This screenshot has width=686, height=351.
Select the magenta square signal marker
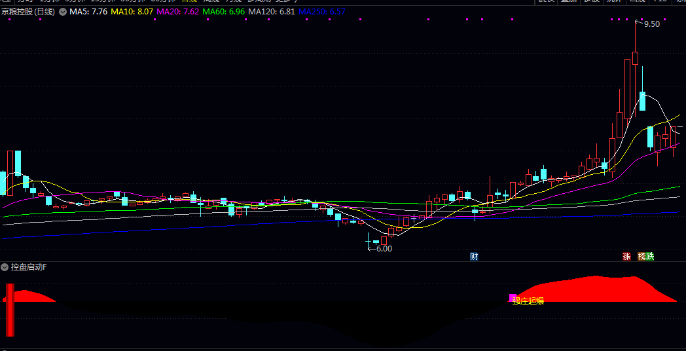[x=513, y=298]
